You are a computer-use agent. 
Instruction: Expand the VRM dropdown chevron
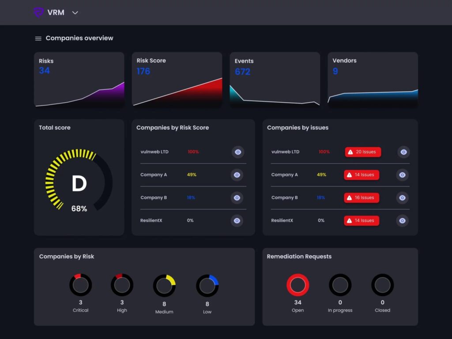click(x=75, y=13)
